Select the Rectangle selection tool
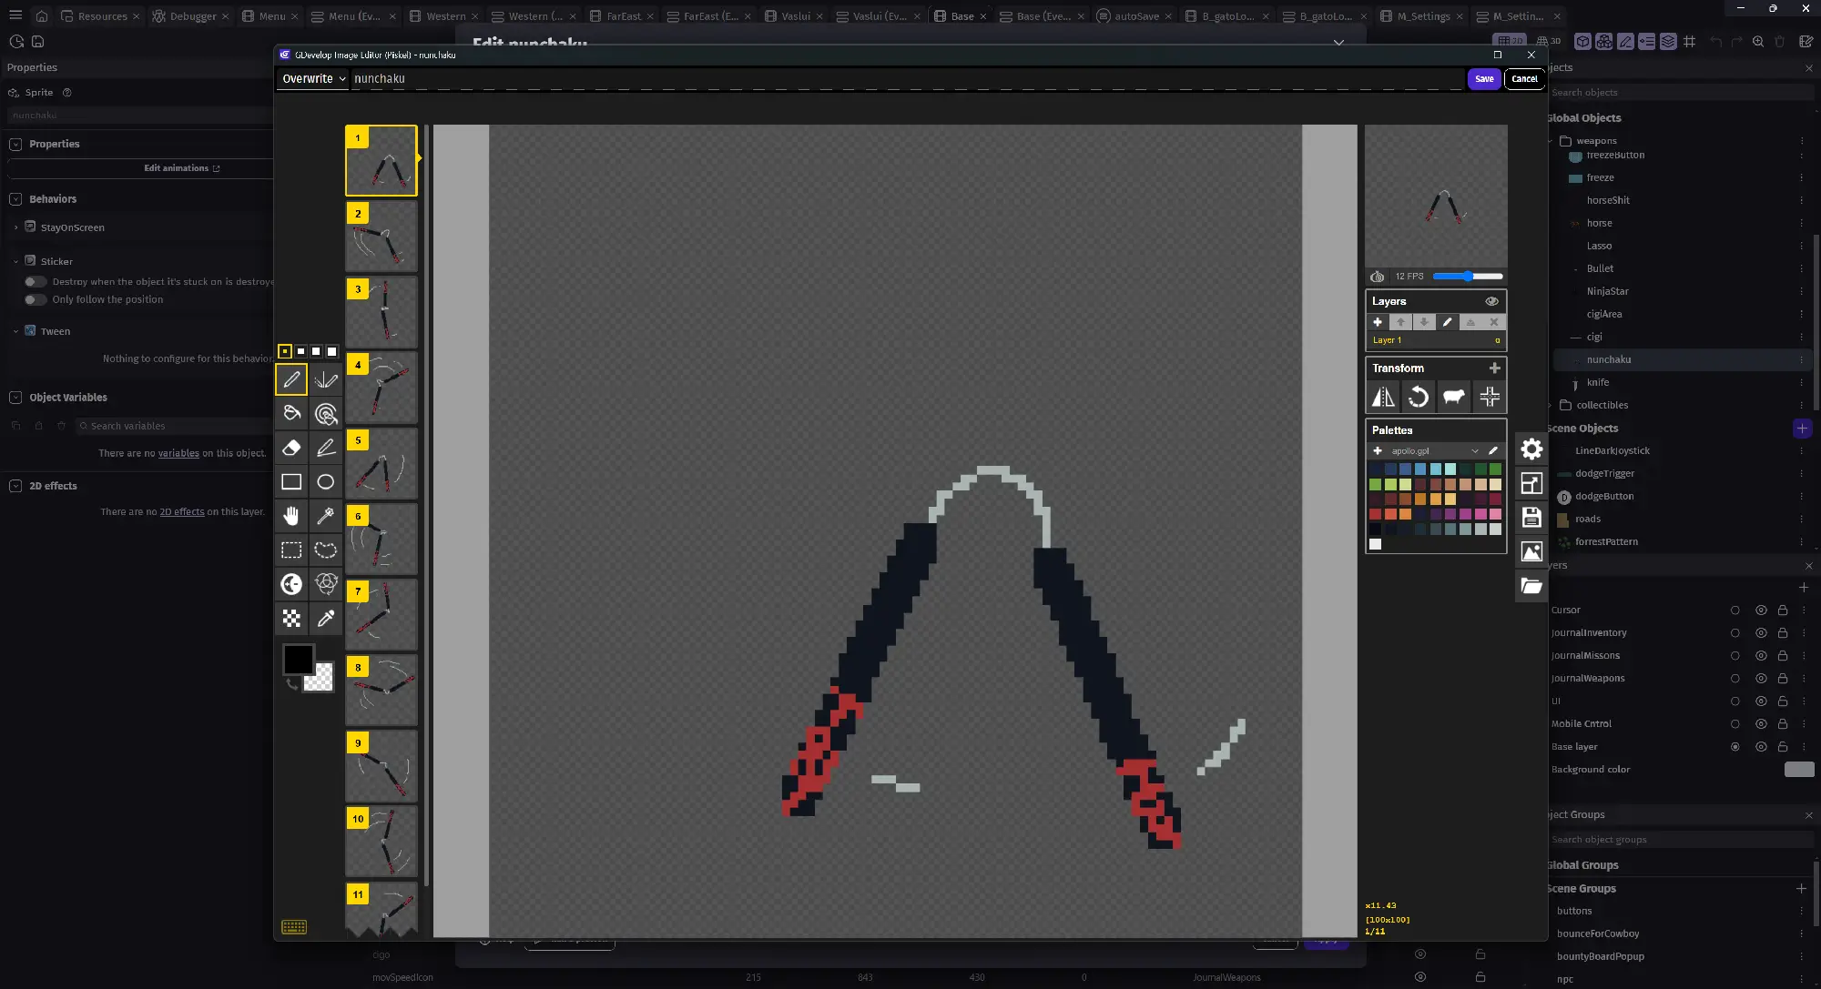The height and width of the screenshot is (989, 1821). coord(291,550)
